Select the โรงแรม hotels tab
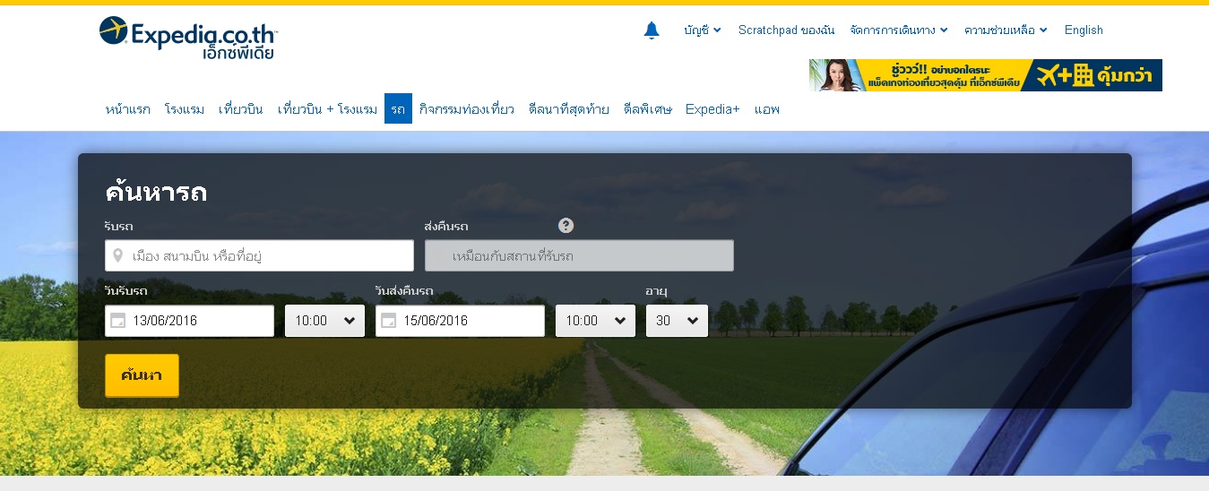 pos(185,109)
